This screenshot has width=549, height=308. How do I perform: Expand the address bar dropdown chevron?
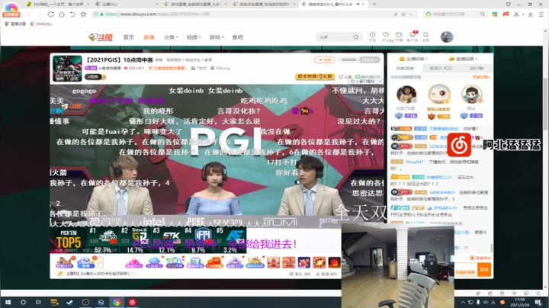tap(411, 14)
